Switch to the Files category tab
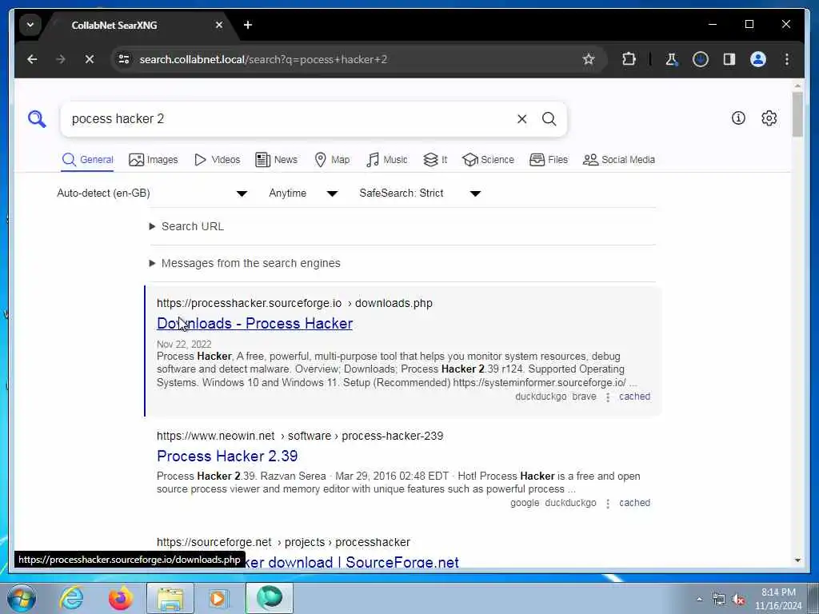The image size is (819, 614). pos(549,160)
